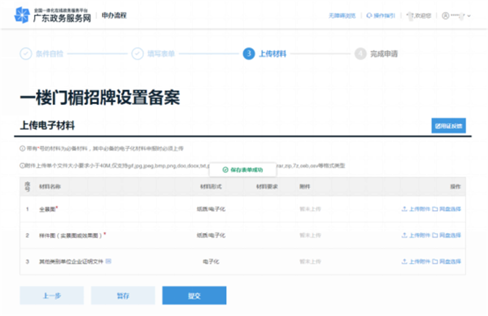Click the user avatar icon in header
Image resolution: width=488 pixels, height=316 pixels.
(445, 15)
